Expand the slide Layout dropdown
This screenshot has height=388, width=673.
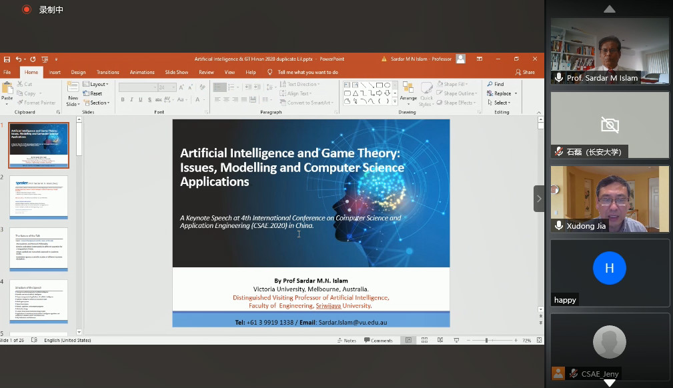tap(99, 84)
